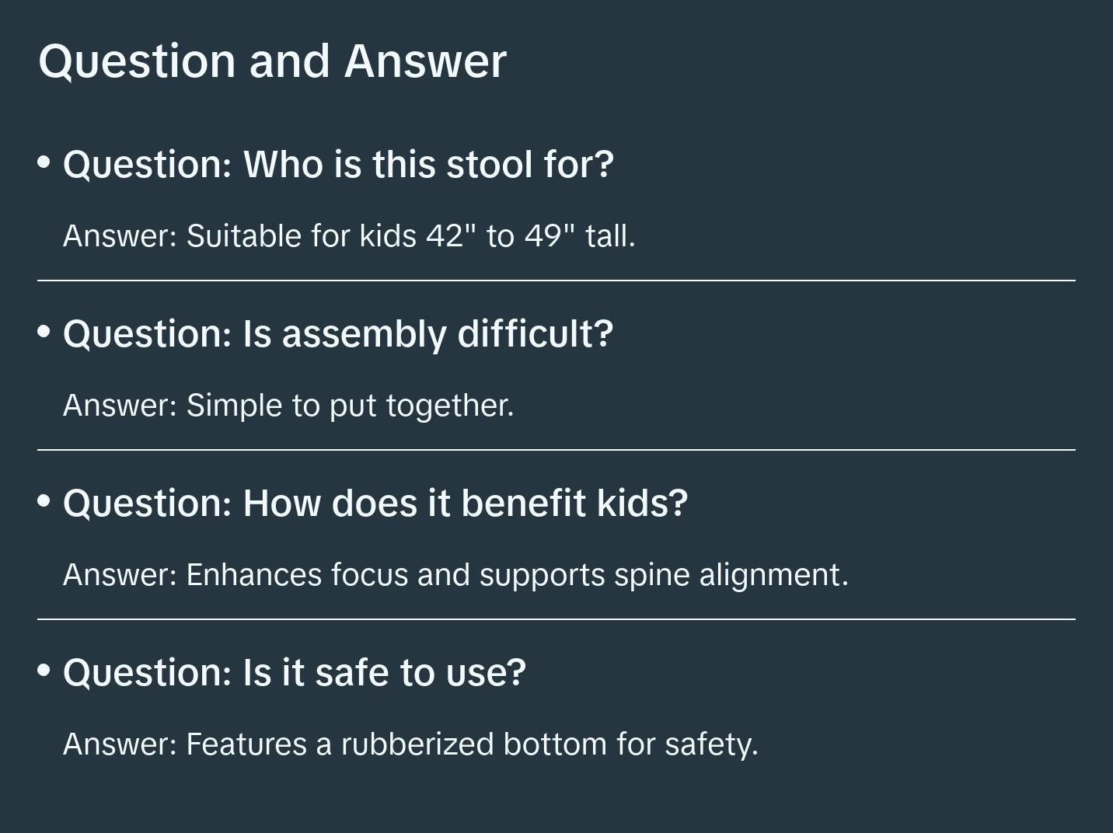This screenshot has height=833, width=1113.
Task: Expand the "Is it safe to use?" question
Action: [x=295, y=673]
